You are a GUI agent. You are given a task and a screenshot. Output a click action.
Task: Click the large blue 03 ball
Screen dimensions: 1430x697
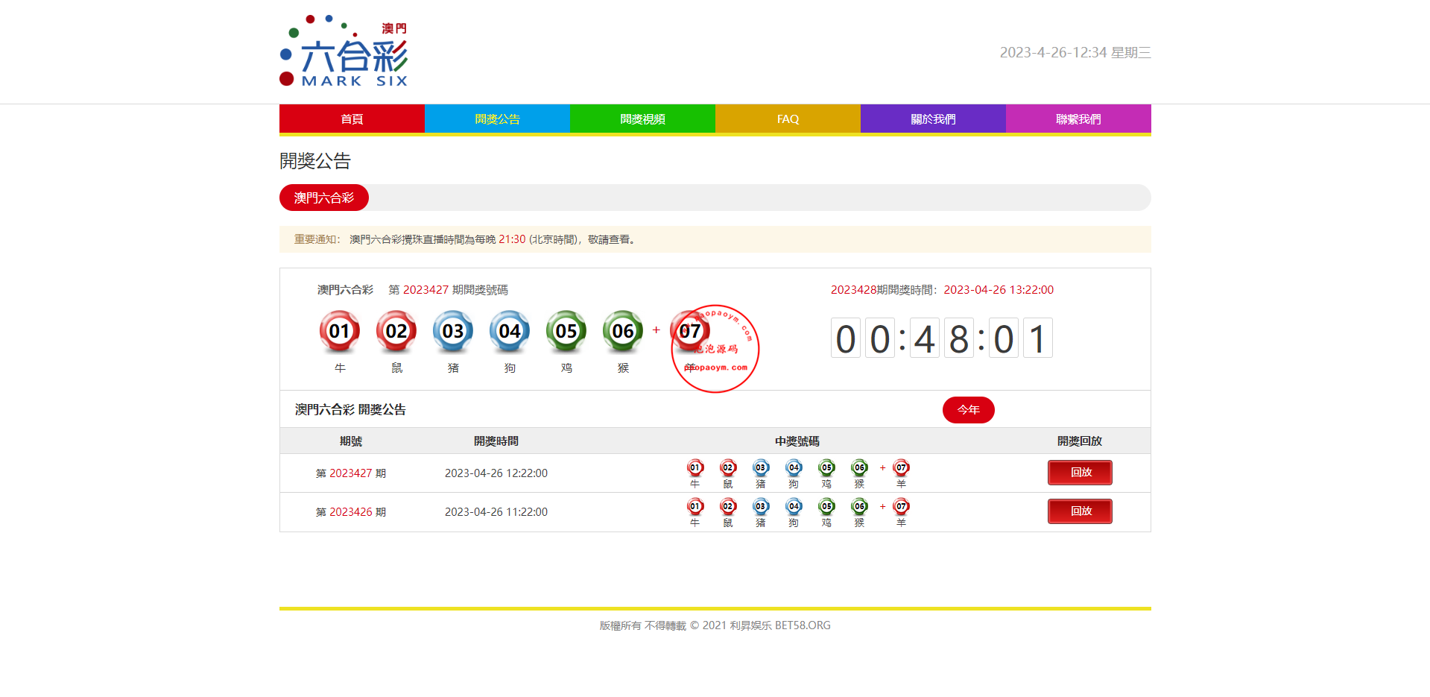(453, 331)
